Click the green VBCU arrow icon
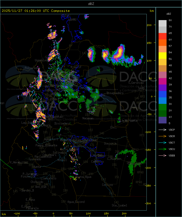 pyautogui.click(x=162, y=149)
